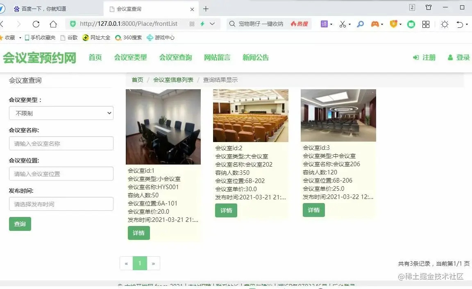Open the scissors screenshot tool
The height and width of the screenshot is (289, 472).
coord(343,24)
